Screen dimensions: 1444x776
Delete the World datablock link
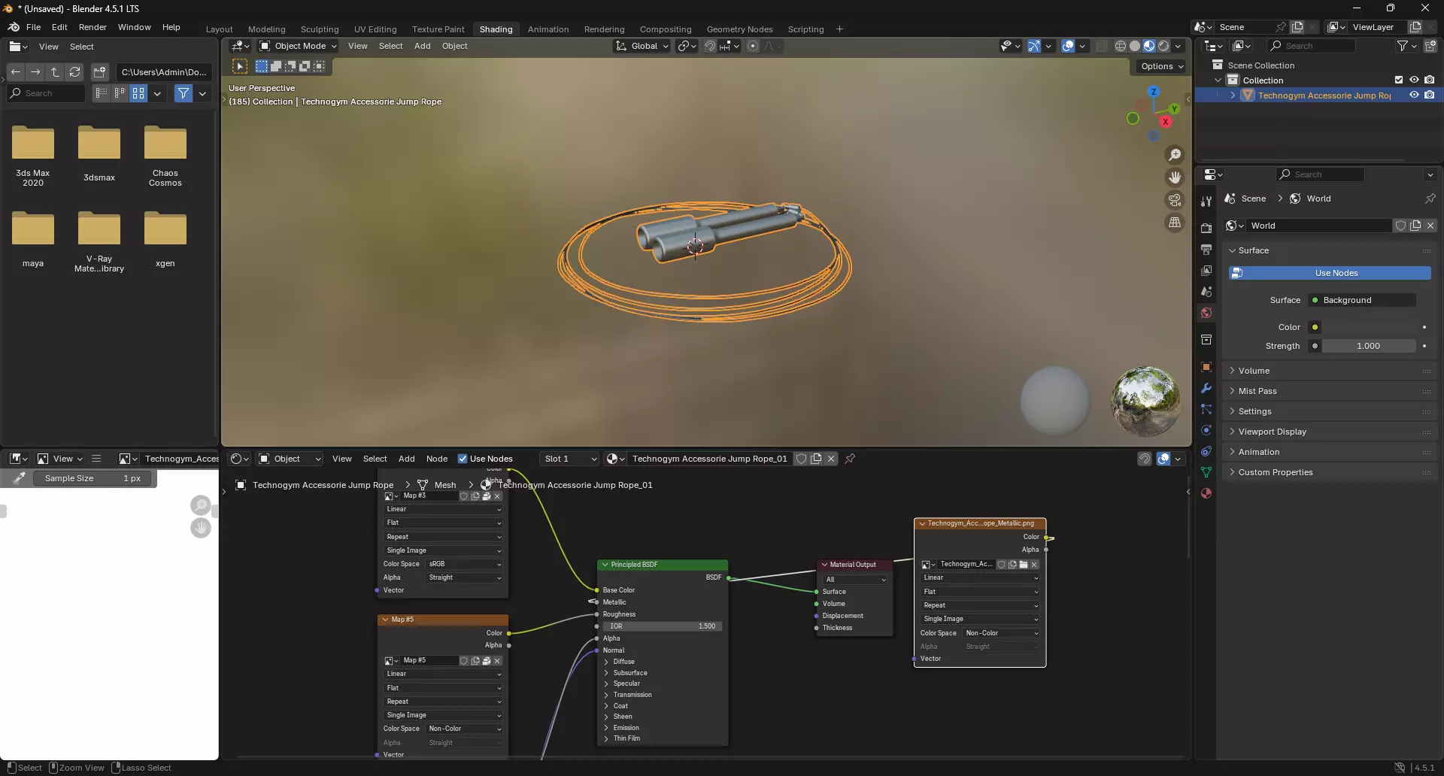click(1430, 226)
